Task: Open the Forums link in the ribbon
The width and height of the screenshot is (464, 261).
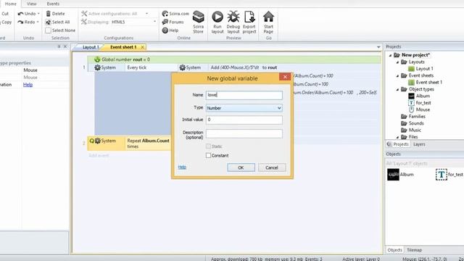Action: coord(173,22)
